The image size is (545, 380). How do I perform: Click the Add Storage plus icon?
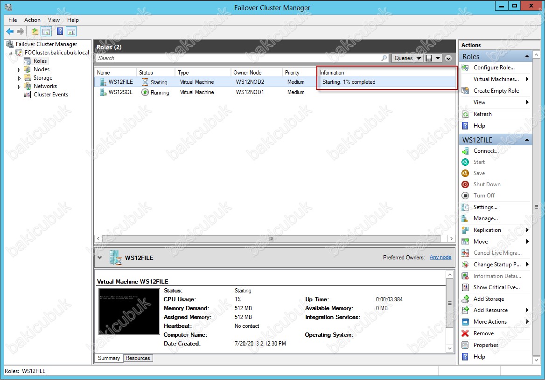coord(465,299)
